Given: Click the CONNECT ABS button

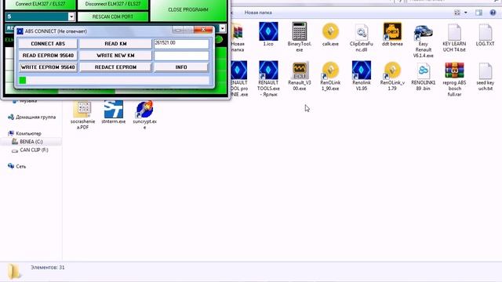Looking at the screenshot, I should point(48,44).
